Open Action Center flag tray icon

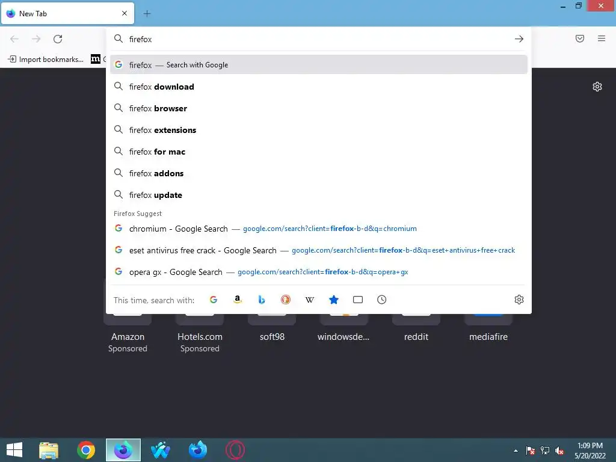[531, 451]
